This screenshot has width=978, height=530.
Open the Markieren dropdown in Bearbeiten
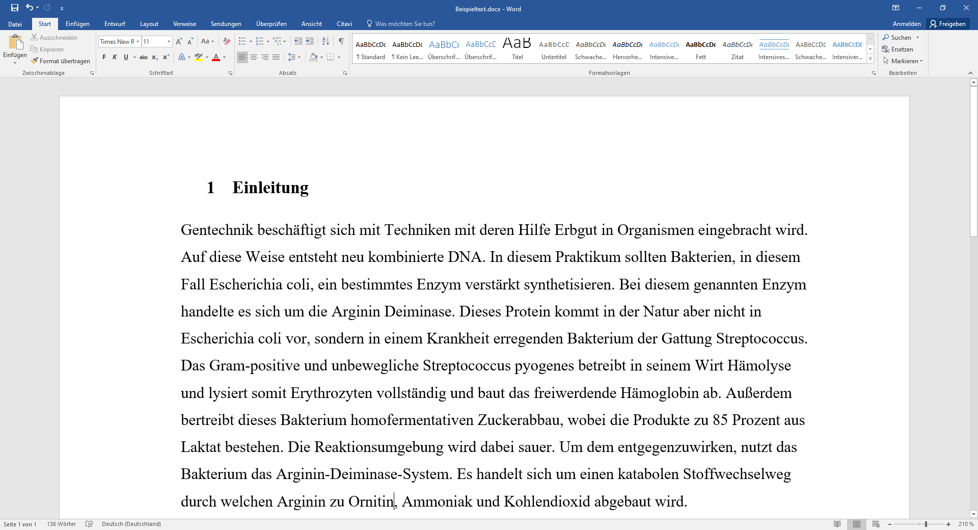click(x=903, y=61)
